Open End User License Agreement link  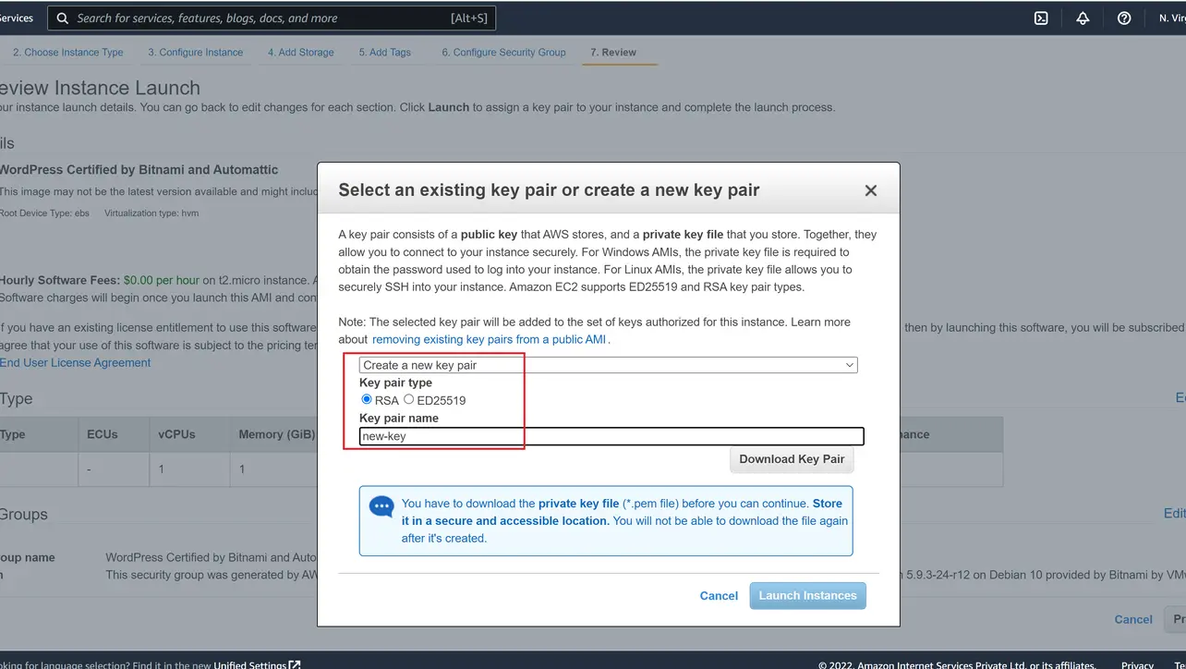(75, 363)
